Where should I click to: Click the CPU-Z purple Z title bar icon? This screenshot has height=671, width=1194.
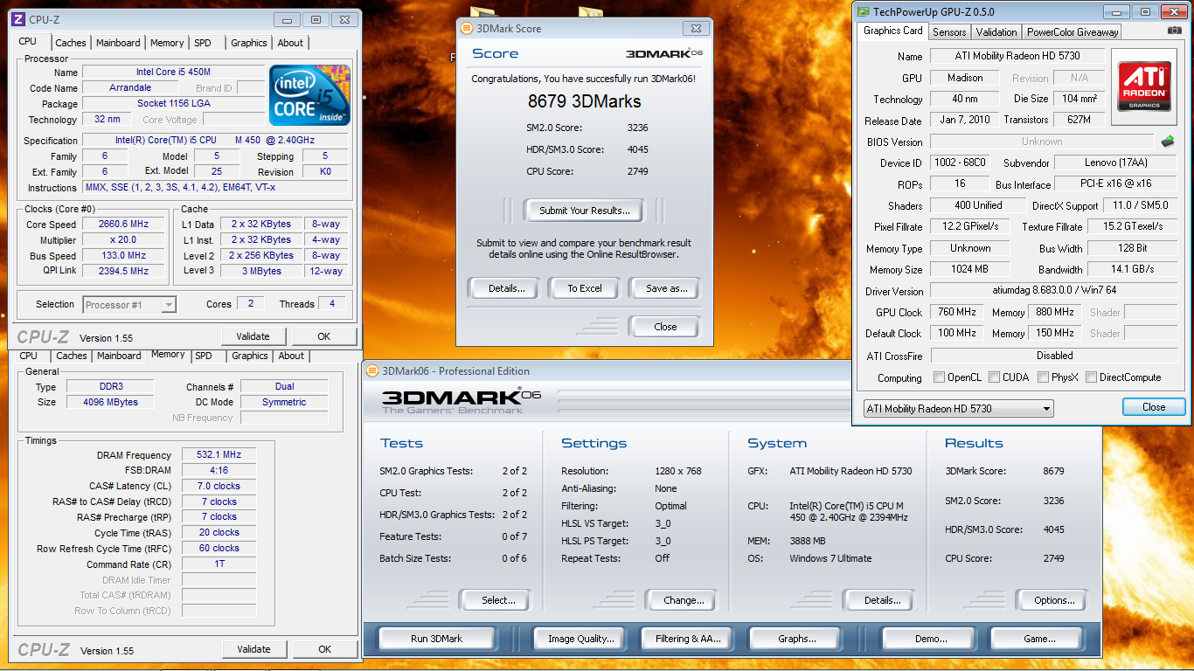point(17,19)
